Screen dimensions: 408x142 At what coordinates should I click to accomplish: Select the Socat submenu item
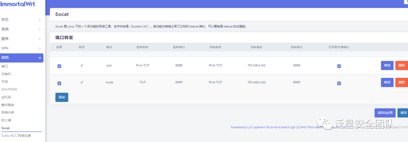click(x=5, y=128)
